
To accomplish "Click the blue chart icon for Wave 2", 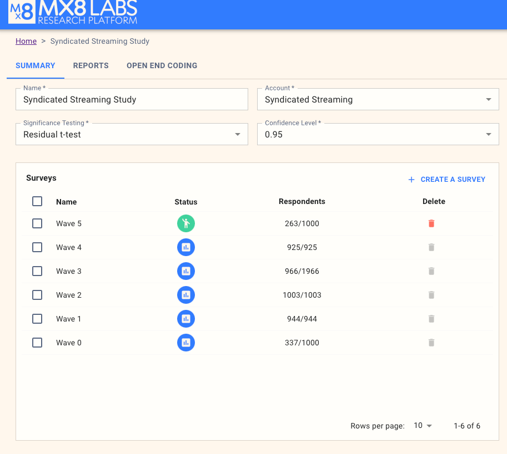I will click(186, 295).
